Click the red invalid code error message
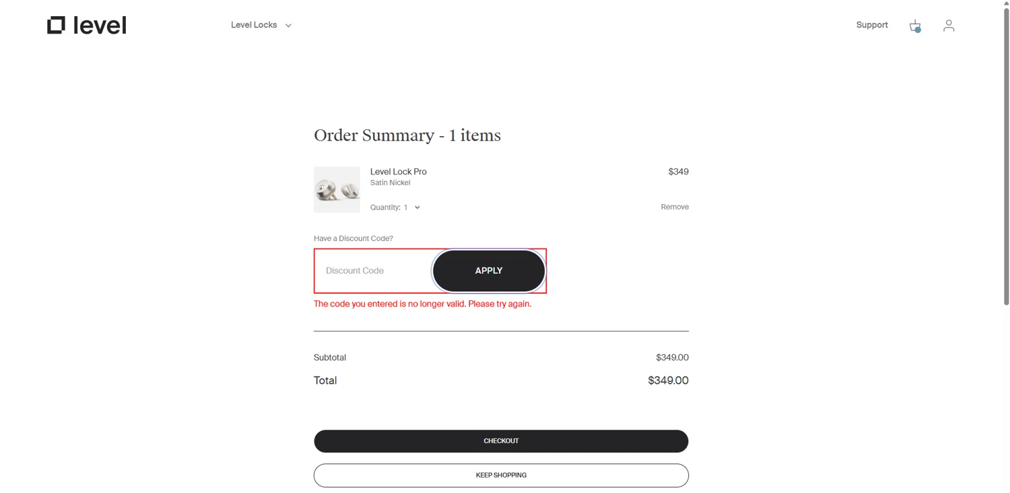This screenshot has height=493, width=1010. [x=422, y=304]
